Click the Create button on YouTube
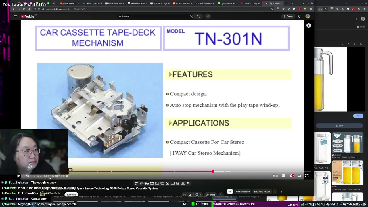368x207 pixels. pos(288,16)
